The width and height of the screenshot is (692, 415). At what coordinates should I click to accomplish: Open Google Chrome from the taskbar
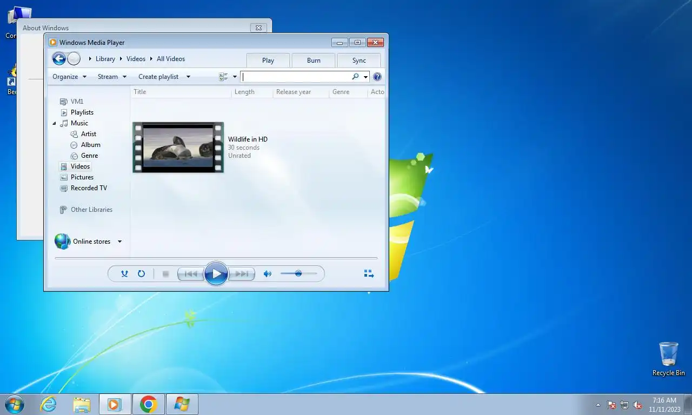coord(148,404)
